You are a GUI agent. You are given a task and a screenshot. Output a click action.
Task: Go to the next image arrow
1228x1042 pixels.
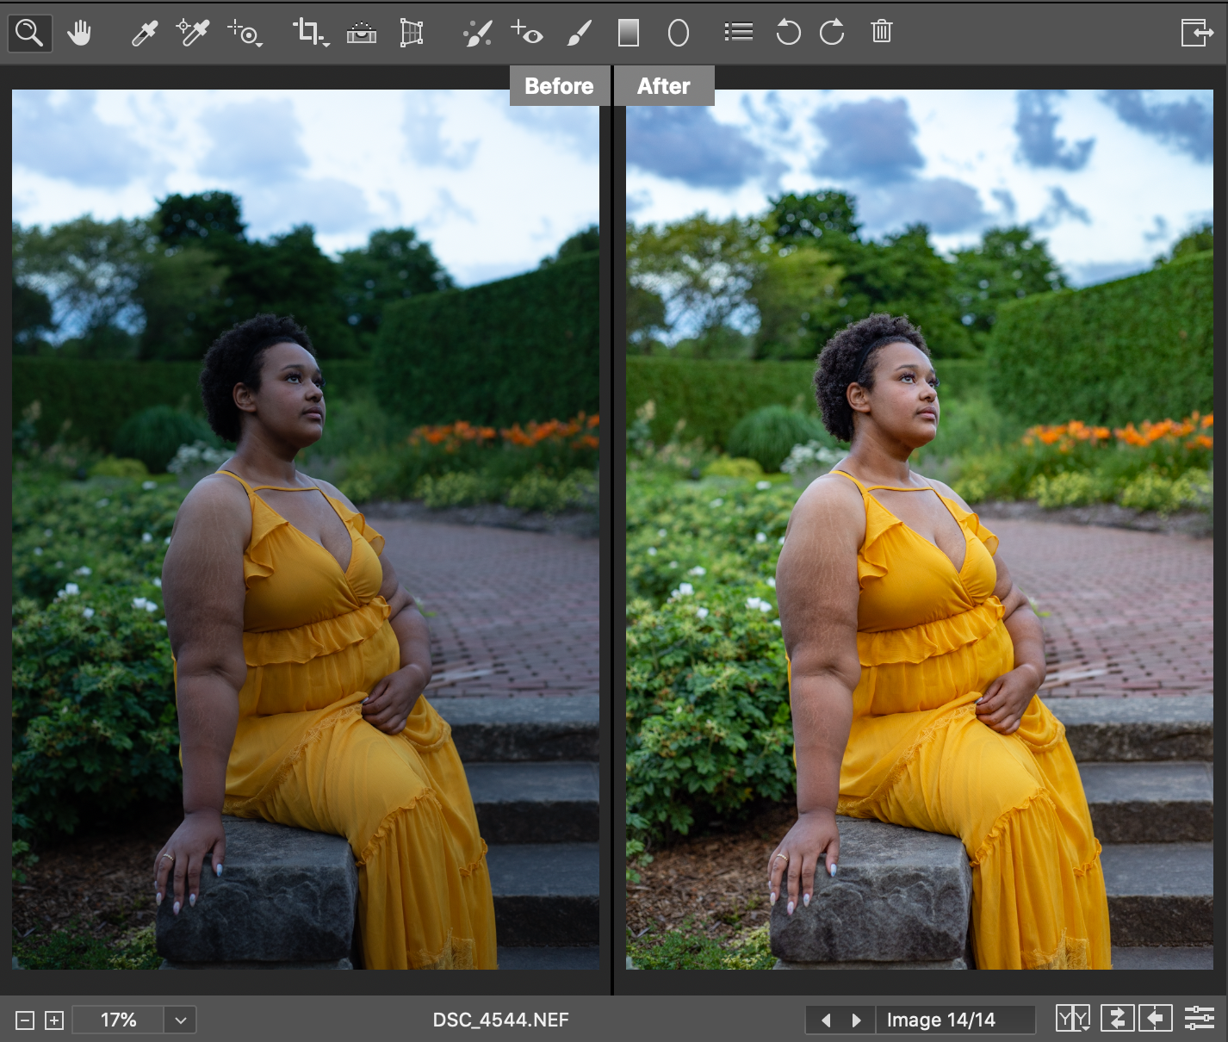(856, 1020)
